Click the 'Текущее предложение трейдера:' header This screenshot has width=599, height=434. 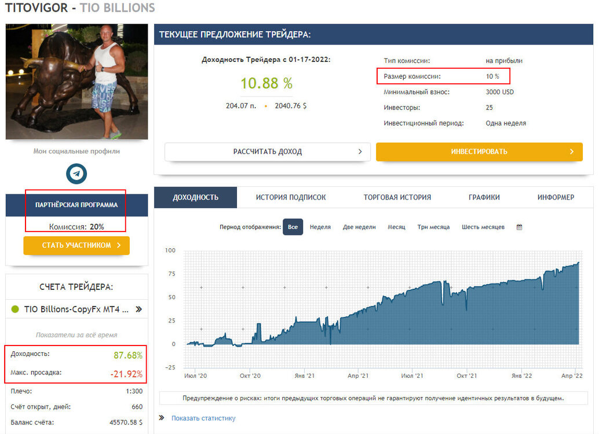pos(235,34)
